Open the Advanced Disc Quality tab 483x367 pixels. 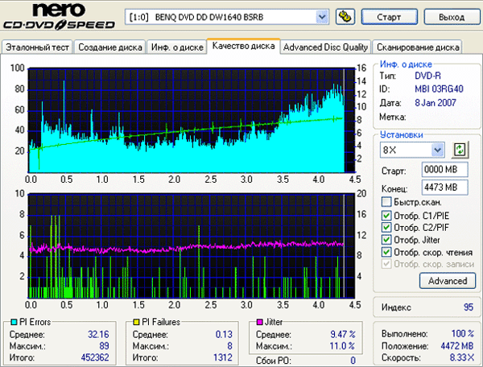pyautogui.click(x=326, y=47)
